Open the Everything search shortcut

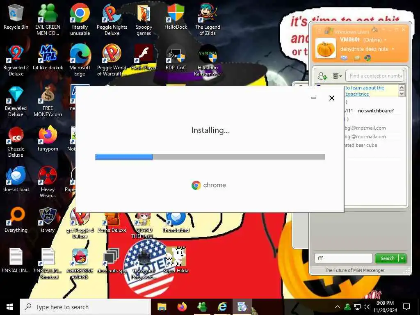(x=16, y=220)
